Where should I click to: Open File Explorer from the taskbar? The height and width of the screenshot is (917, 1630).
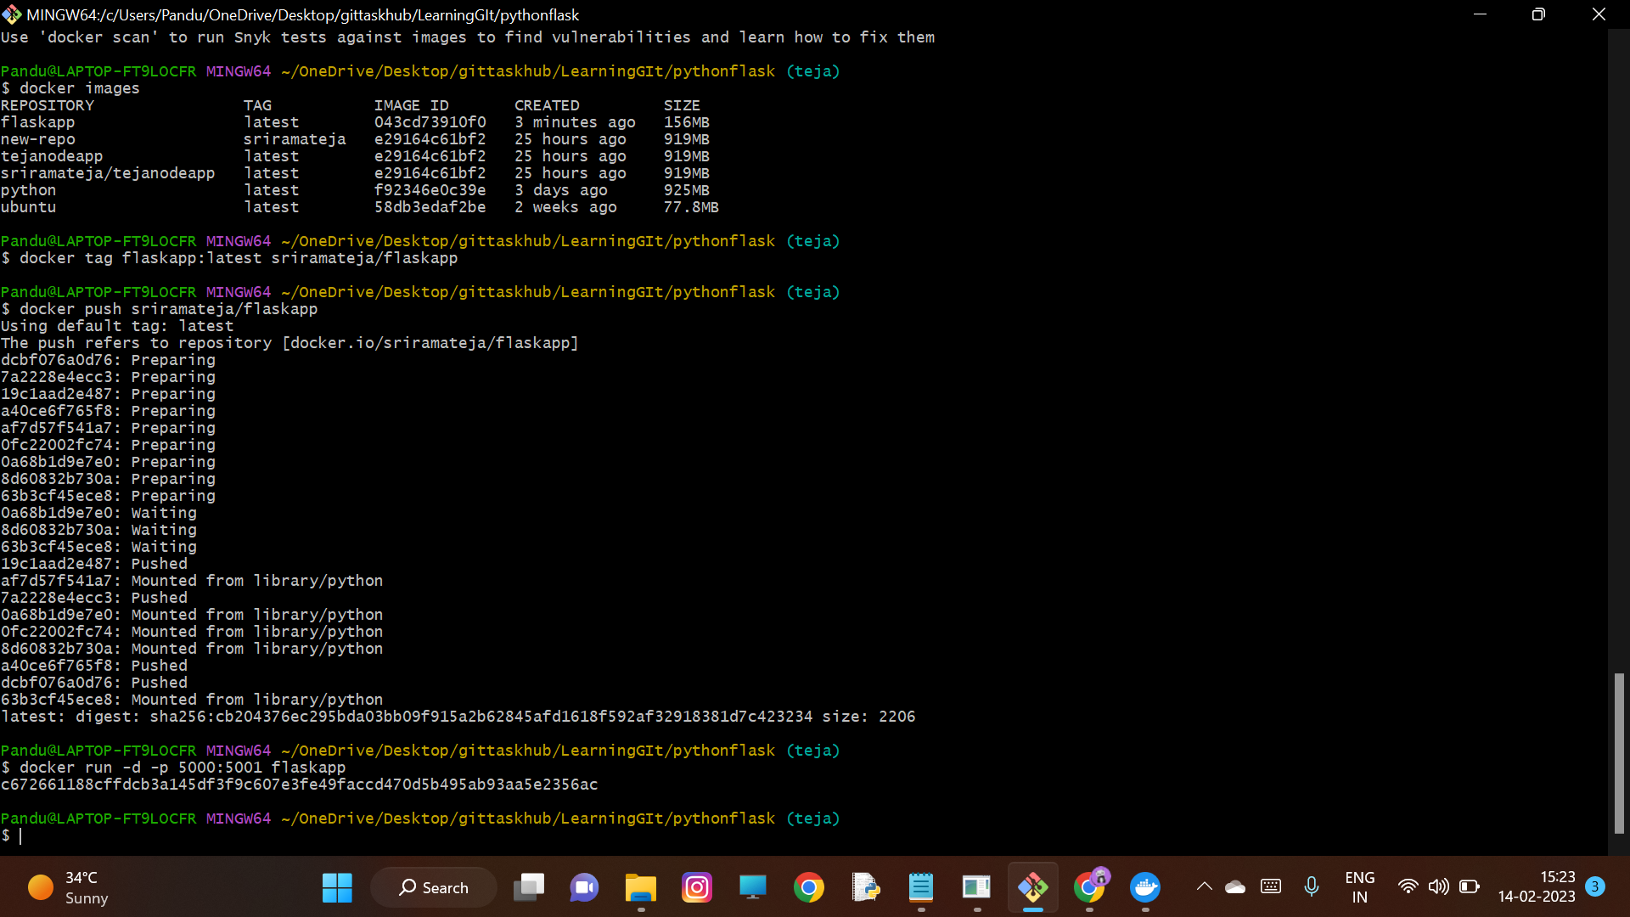pyautogui.click(x=641, y=887)
